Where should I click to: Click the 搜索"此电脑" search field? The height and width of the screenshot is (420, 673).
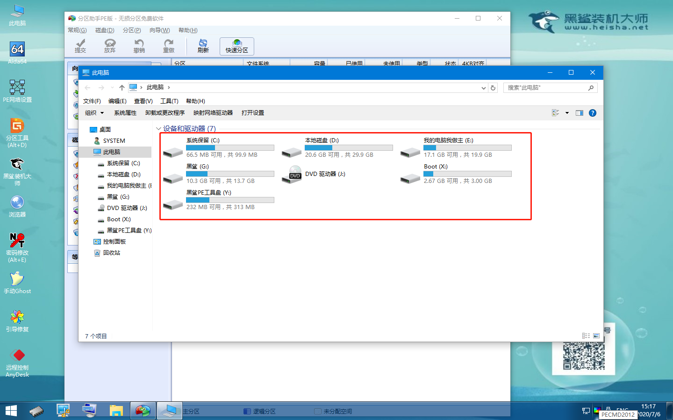coord(545,88)
